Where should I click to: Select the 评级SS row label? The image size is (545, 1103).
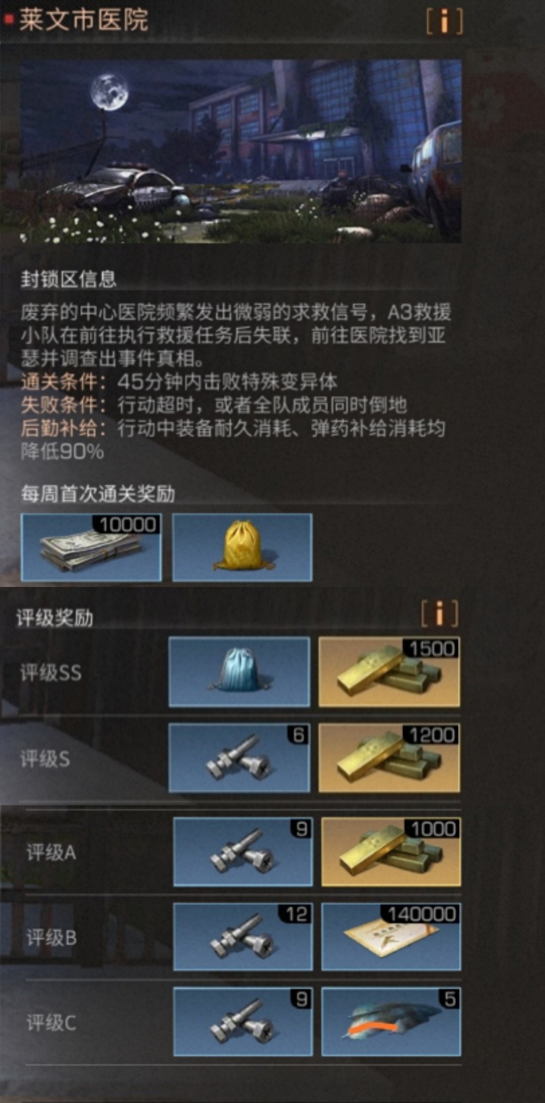[x=51, y=673]
